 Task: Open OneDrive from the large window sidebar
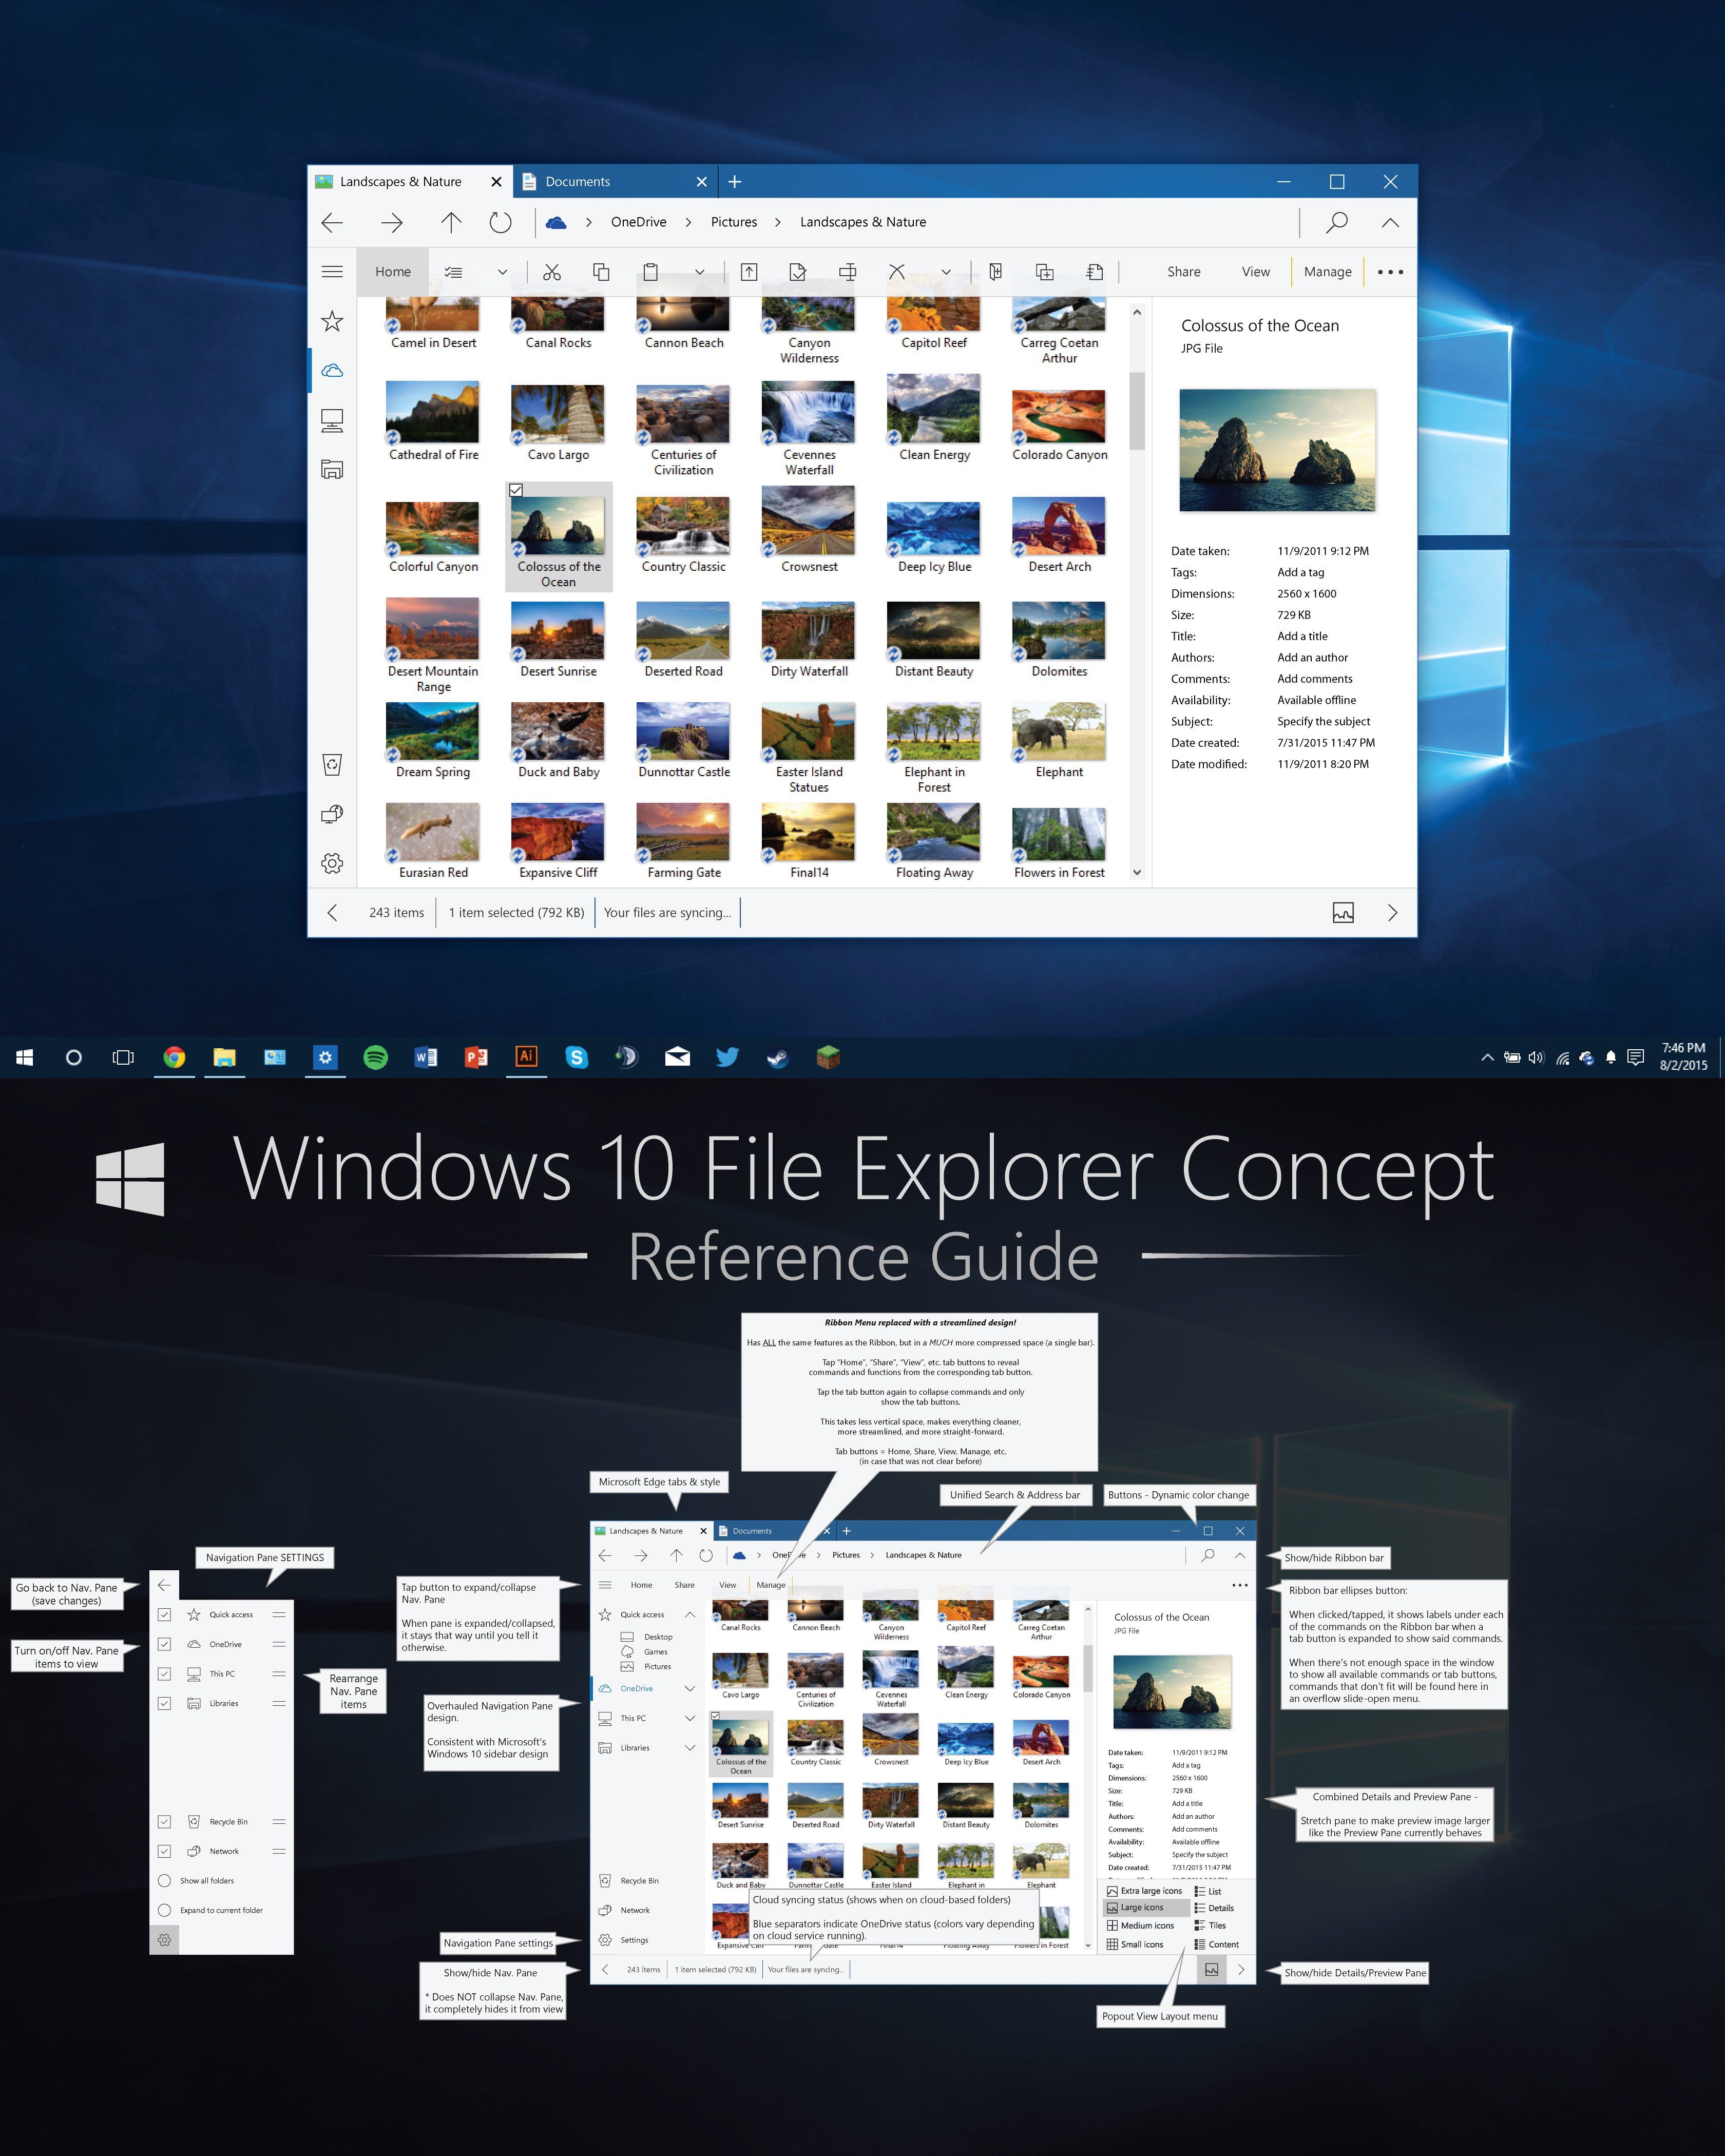tap(332, 370)
